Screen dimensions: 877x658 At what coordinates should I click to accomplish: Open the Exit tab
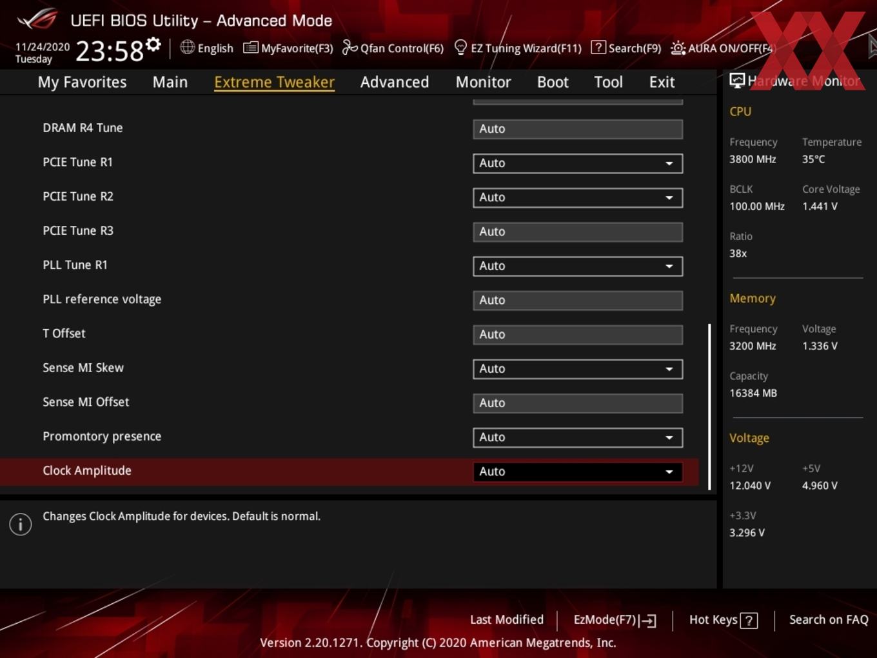pyautogui.click(x=662, y=82)
